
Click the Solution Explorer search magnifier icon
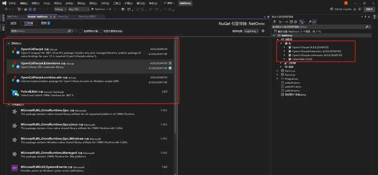(x=367, y=27)
